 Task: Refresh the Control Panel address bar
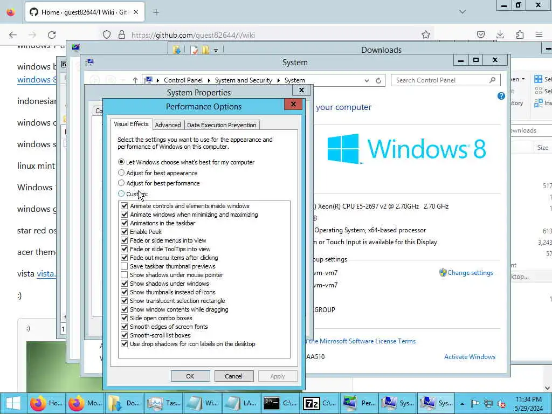click(x=378, y=80)
